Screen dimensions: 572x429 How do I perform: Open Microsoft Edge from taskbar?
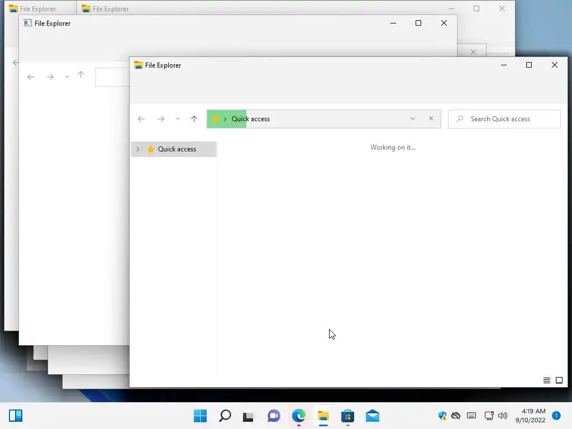pos(298,416)
